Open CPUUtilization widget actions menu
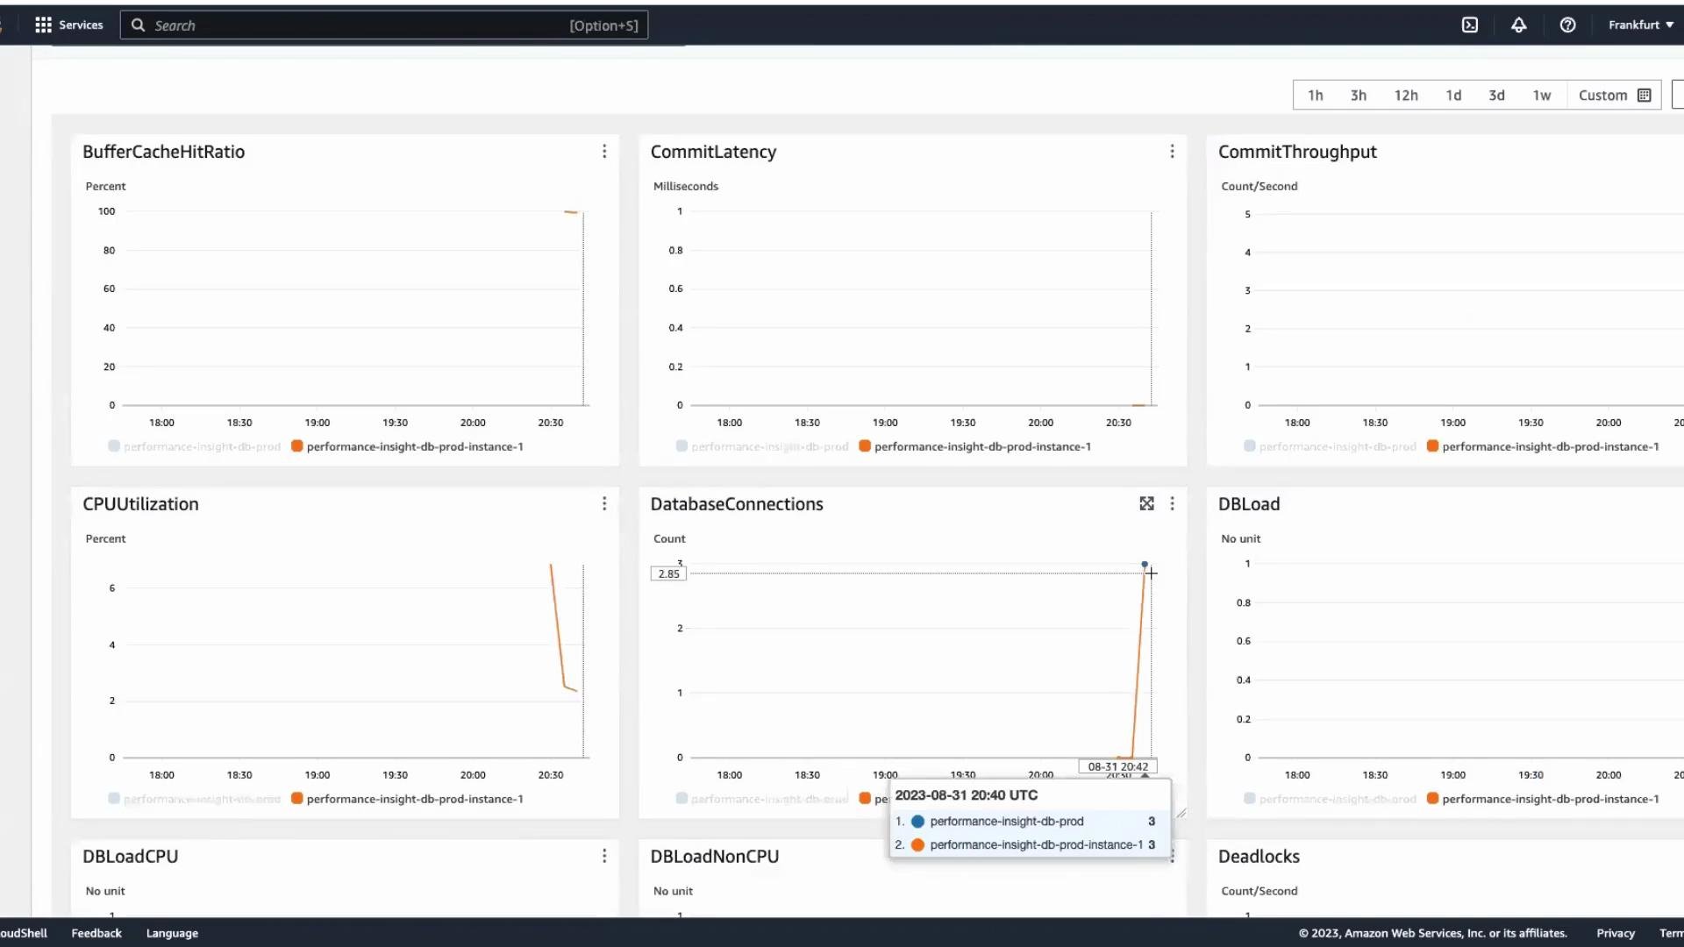The image size is (1684, 947). pos(604,503)
